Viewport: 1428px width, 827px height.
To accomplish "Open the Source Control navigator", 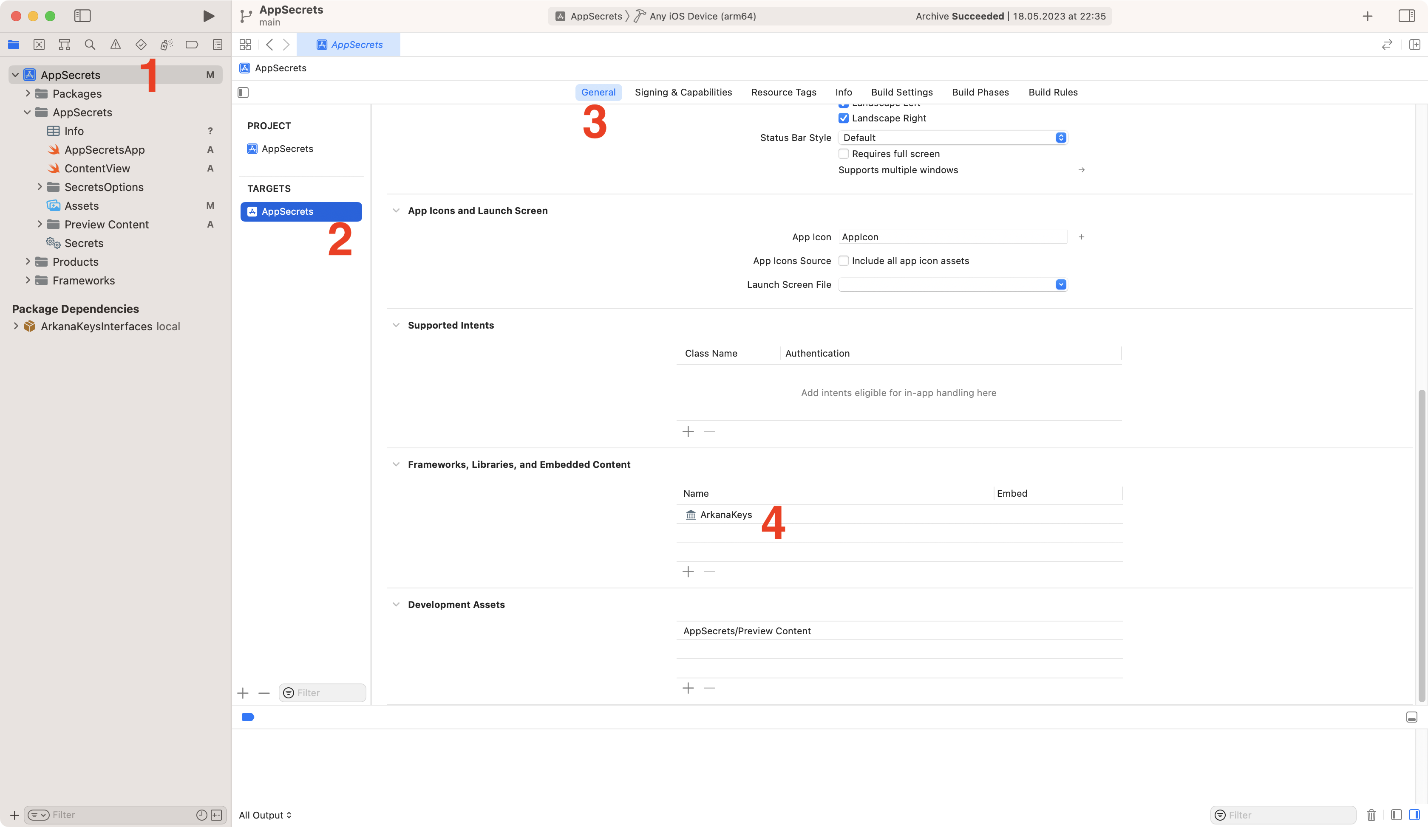I will (x=39, y=45).
